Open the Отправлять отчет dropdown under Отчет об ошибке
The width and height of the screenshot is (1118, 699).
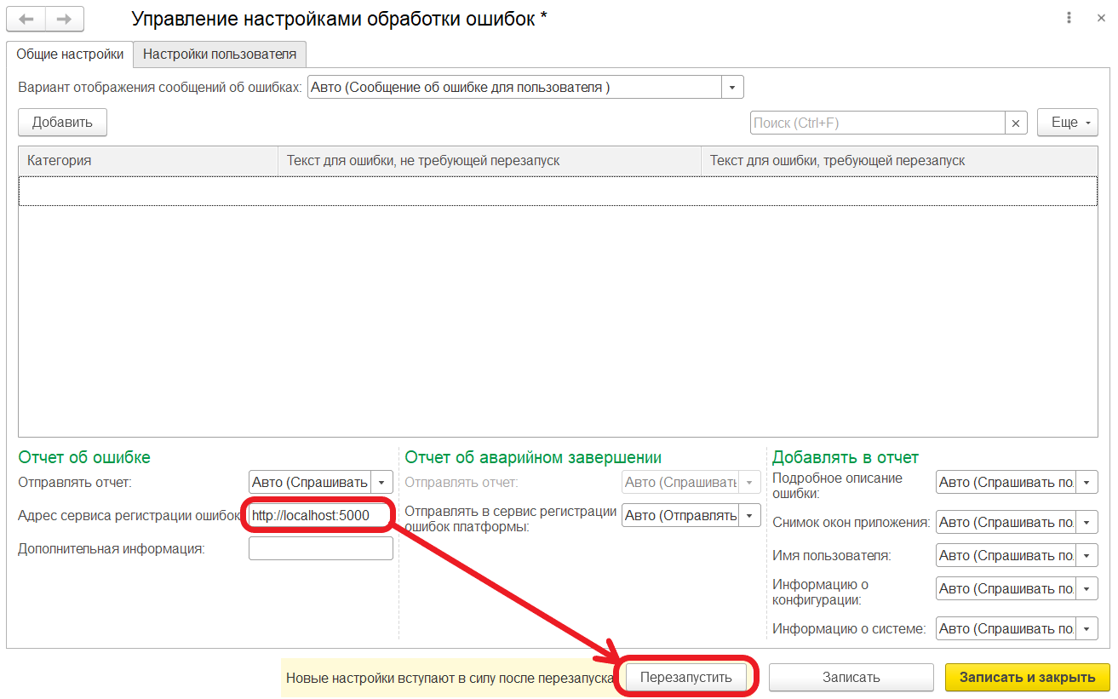click(x=382, y=482)
